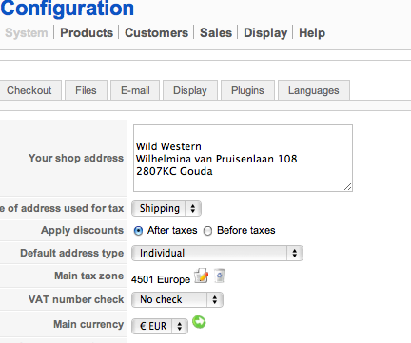Click the green refresh icon beside currency
This screenshot has width=411, height=343.
tap(199, 322)
